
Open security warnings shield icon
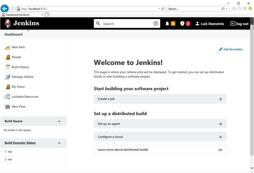(x=182, y=24)
